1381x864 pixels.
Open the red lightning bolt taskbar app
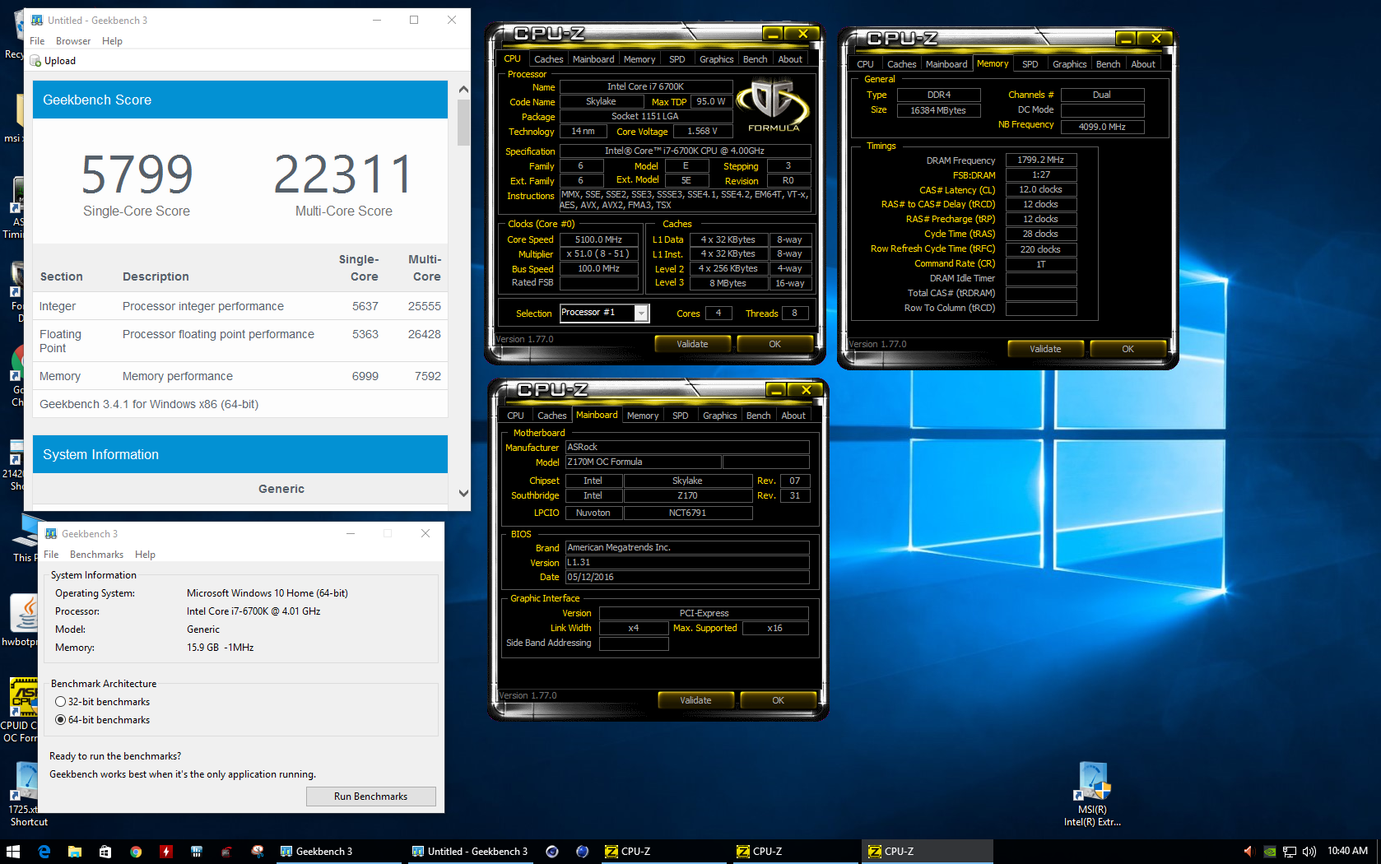166,852
